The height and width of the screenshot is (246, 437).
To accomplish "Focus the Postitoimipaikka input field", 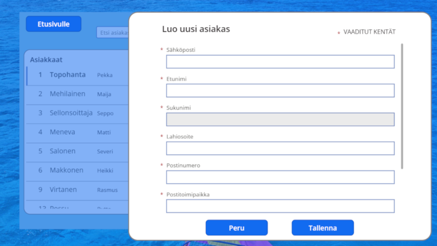I will coord(280,206).
